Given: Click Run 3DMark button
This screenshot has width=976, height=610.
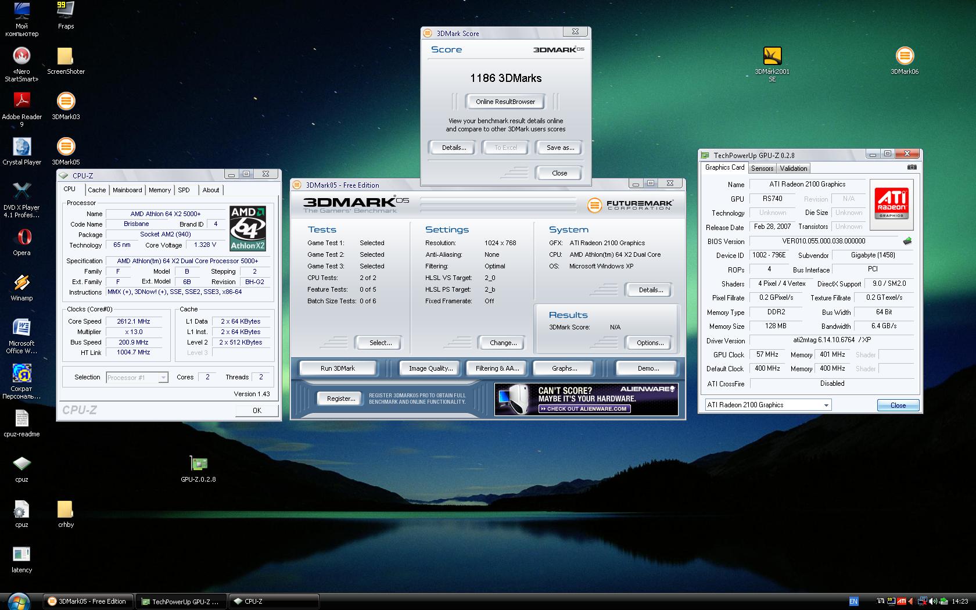Looking at the screenshot, I should pyautogui.click(x=338, y=368).
